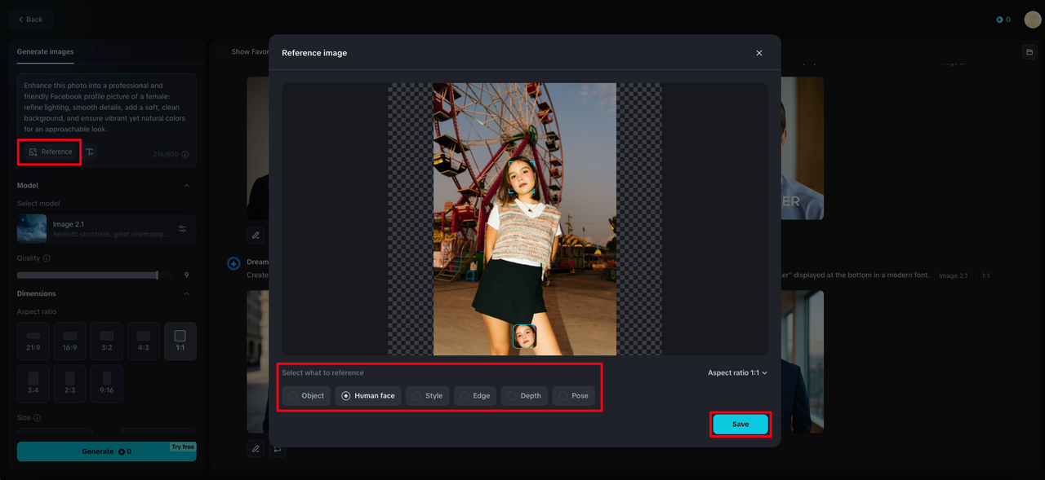The height and width of the screenshot is (480, 1045).
Task: Select the Object reference option
Action: (306, 396)
